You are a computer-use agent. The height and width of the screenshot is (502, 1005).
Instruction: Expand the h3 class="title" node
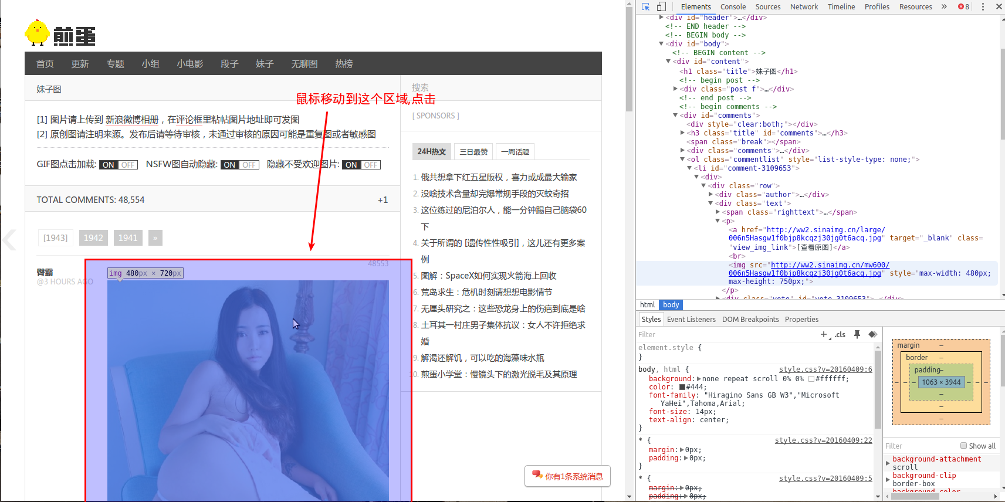point(682,133)
